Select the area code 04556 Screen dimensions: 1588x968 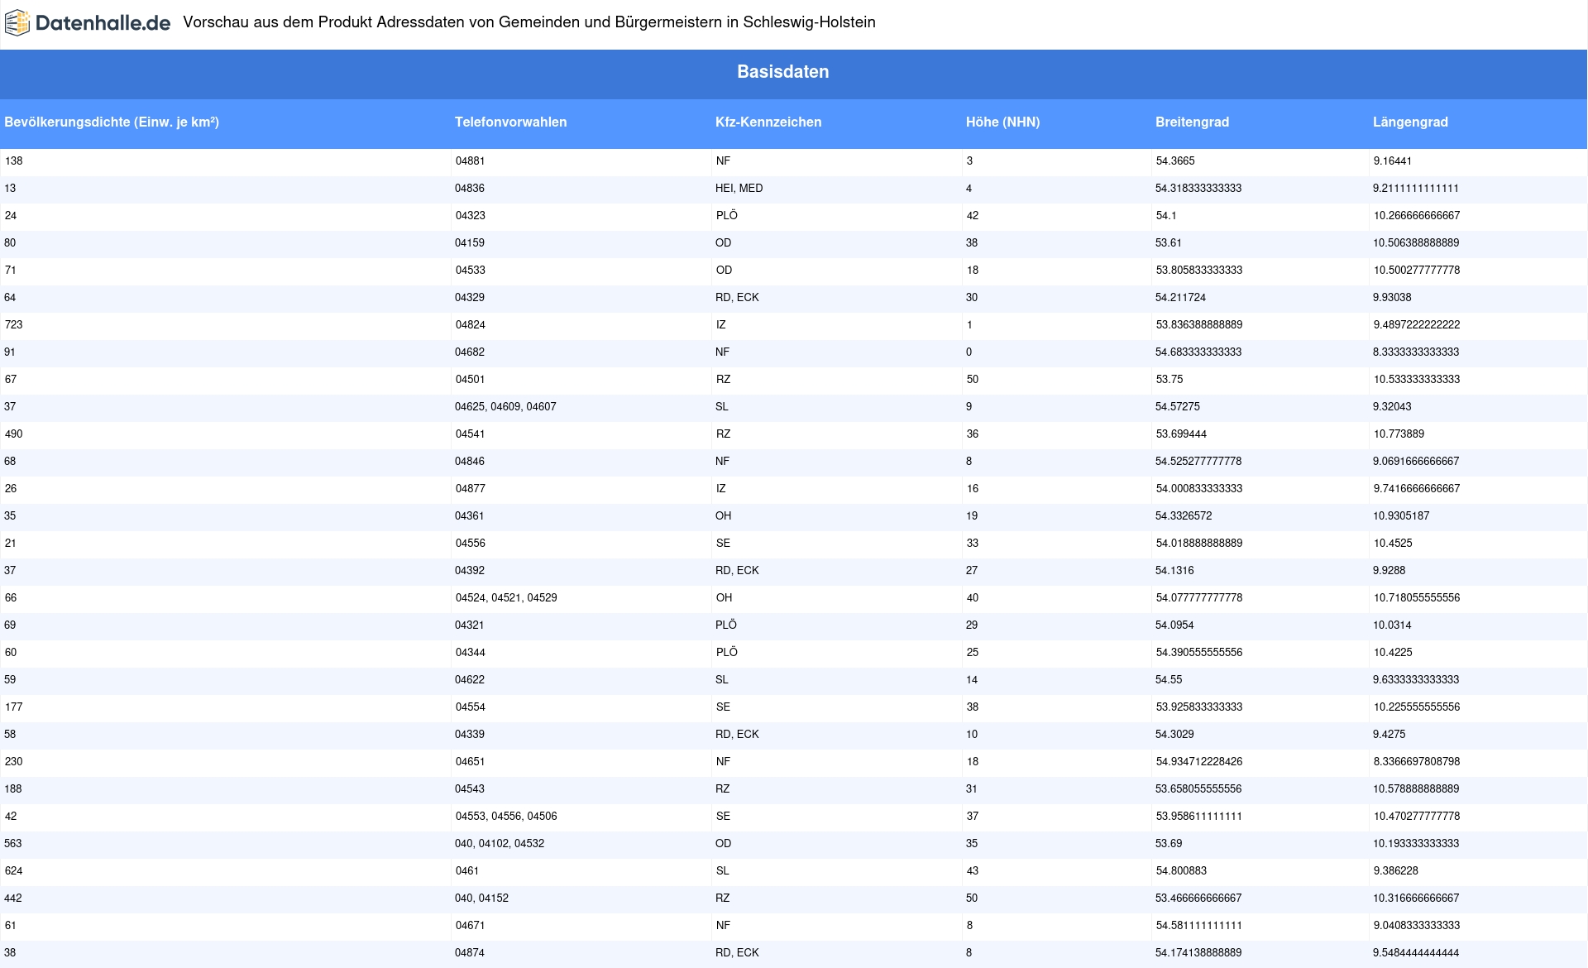tap(470, 544)
